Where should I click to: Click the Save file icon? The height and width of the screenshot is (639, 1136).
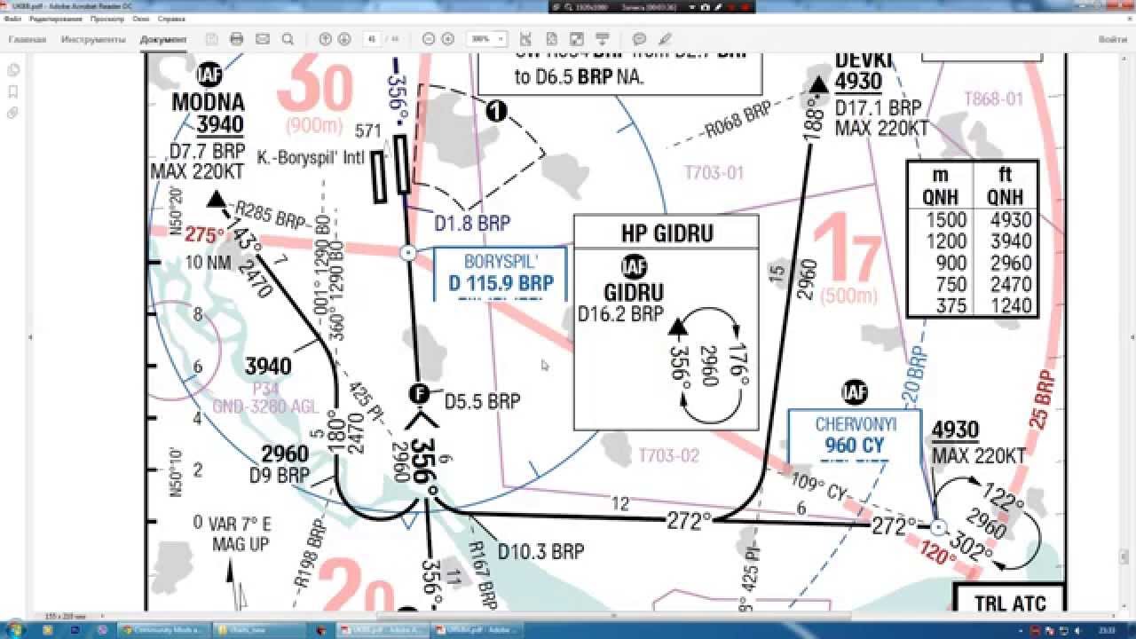click(211, 39)
